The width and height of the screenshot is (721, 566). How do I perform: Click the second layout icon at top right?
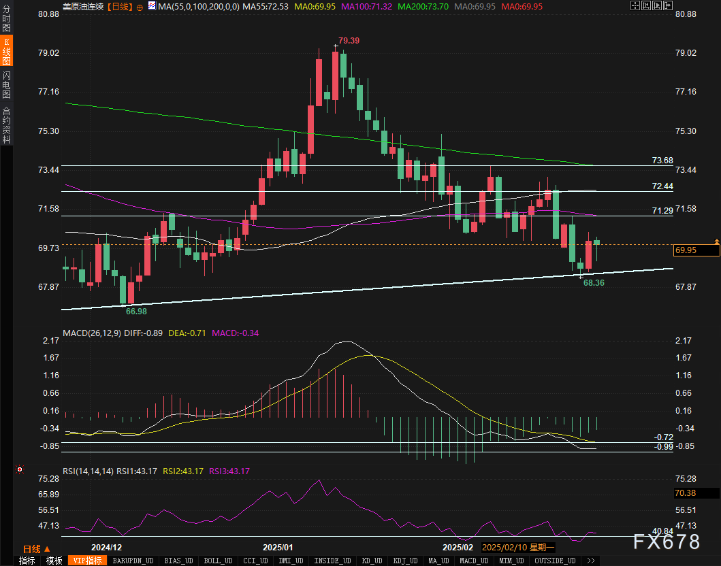pos(645,6)
